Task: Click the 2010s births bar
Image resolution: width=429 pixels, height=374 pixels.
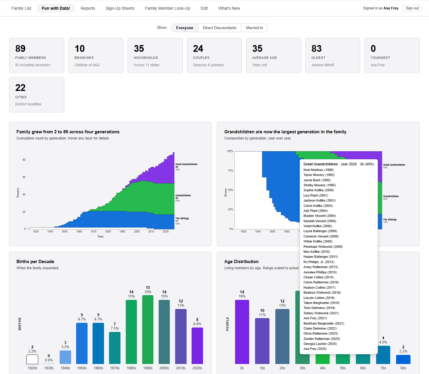Action: [181, 337]
